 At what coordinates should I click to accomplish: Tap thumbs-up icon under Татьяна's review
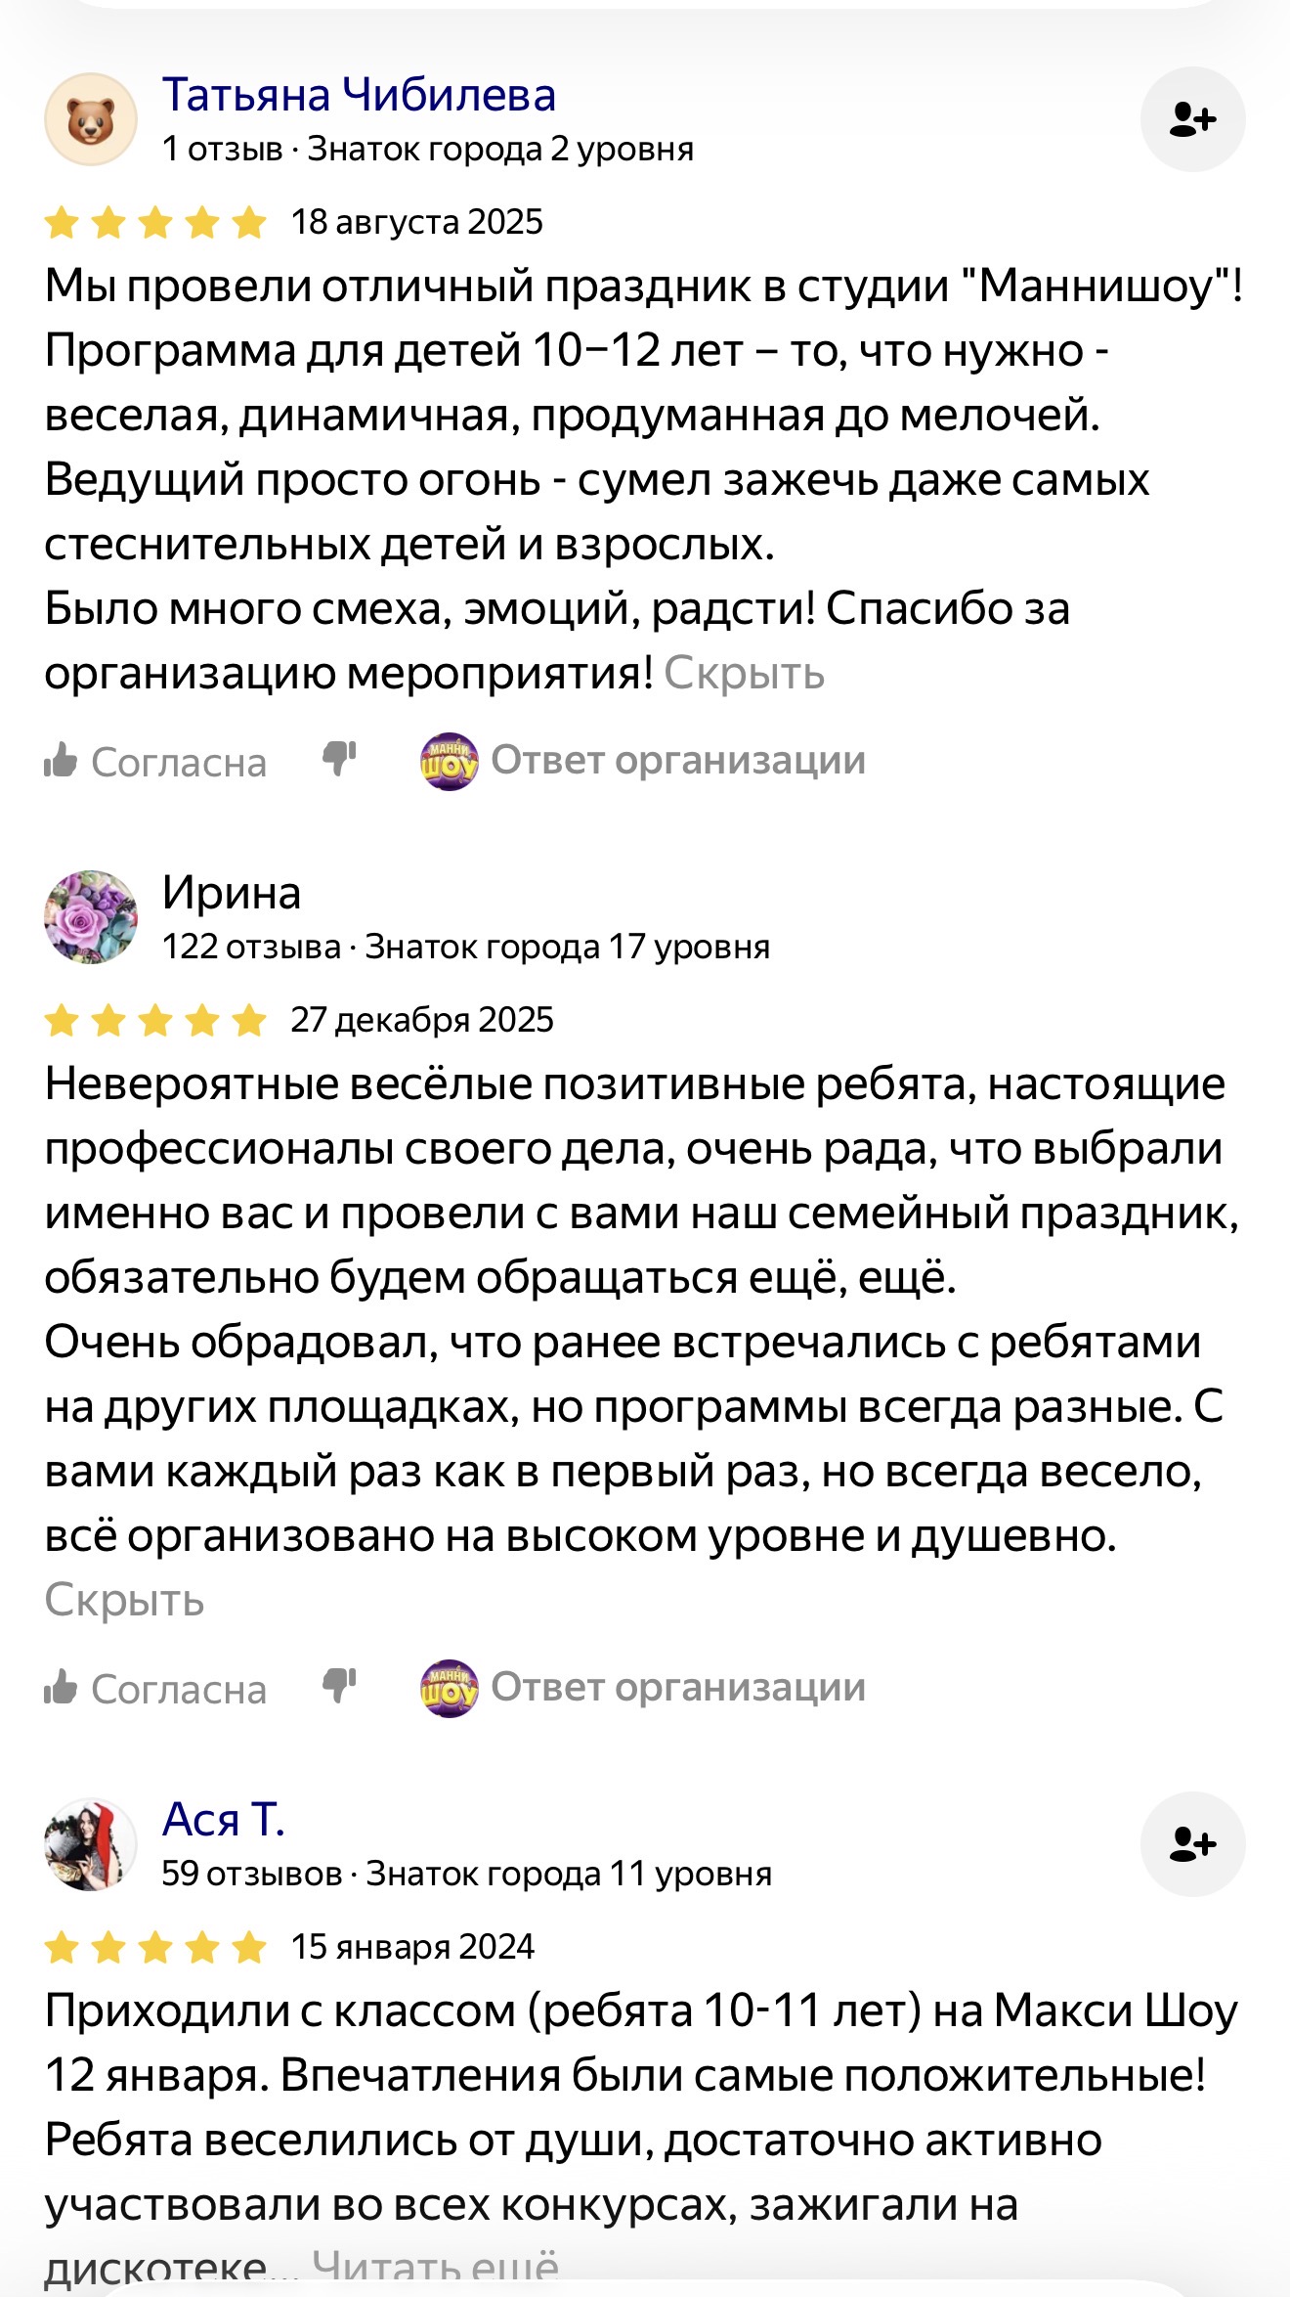(61, 760)
